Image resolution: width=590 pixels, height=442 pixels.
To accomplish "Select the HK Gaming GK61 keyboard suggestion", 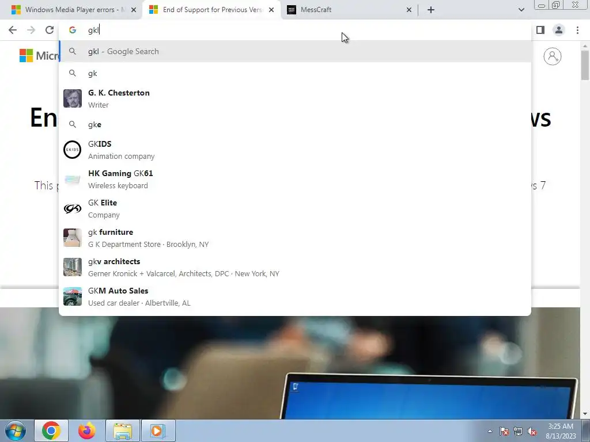I will [295, 179].
